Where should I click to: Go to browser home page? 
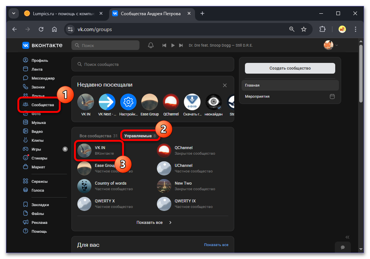click(54, 29)
